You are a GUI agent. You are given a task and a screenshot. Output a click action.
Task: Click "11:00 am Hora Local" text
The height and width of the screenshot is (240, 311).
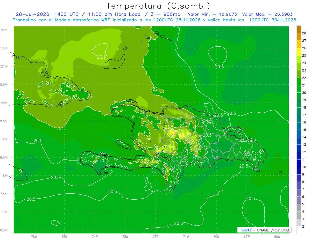tap(115, 14)
